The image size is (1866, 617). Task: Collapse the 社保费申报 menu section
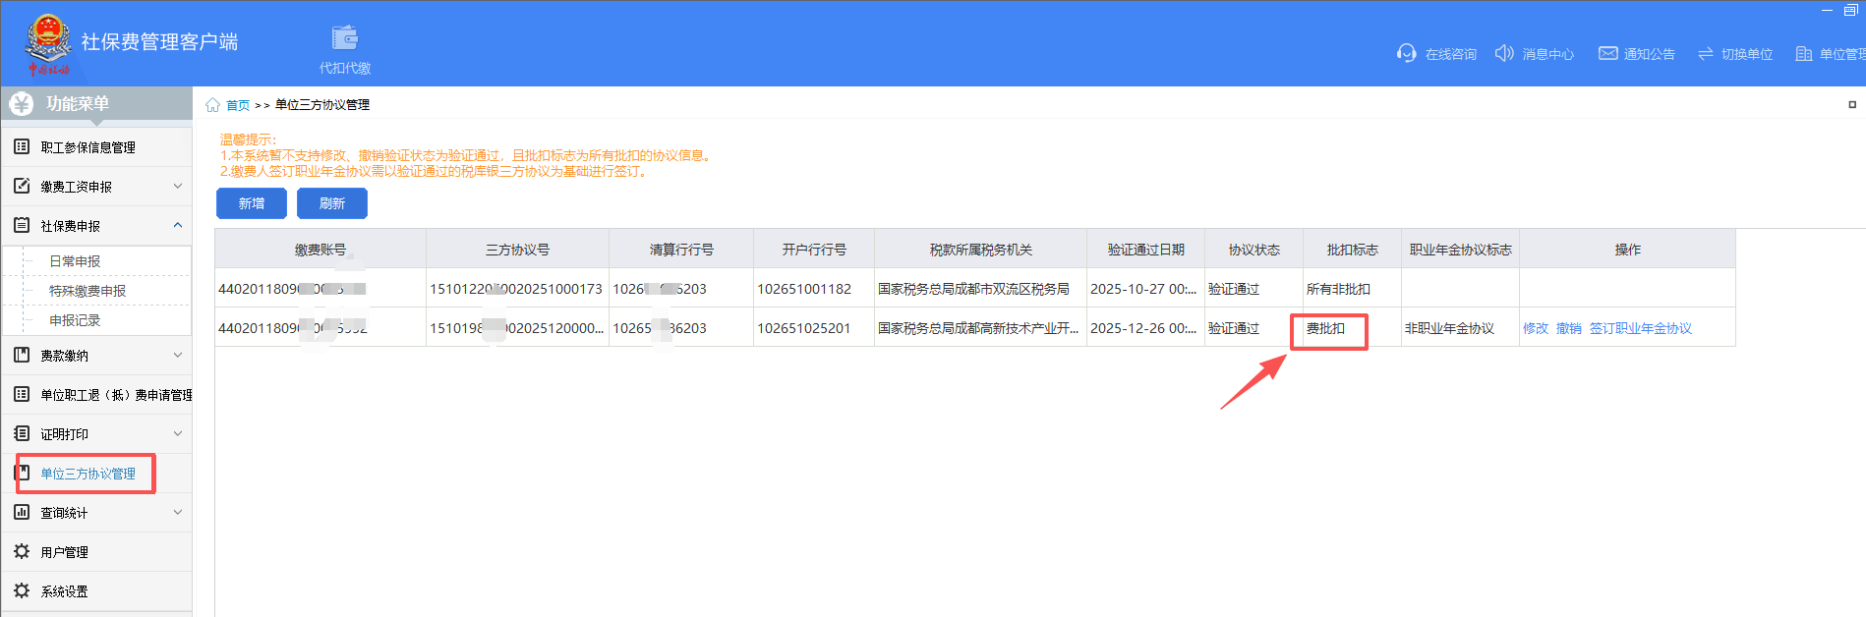tap(177, 226)
